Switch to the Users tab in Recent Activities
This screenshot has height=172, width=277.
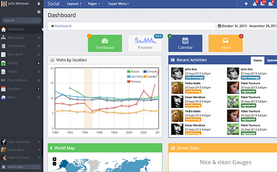(x=257, y=61)
